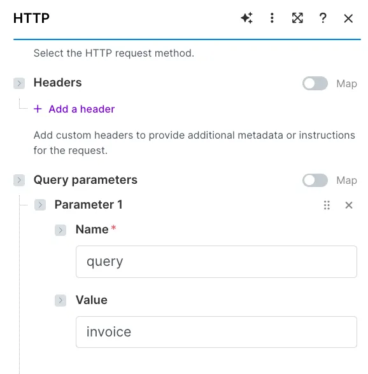Expand the Value field chevron
Screen dimensions: 368x374
(60, 300)
